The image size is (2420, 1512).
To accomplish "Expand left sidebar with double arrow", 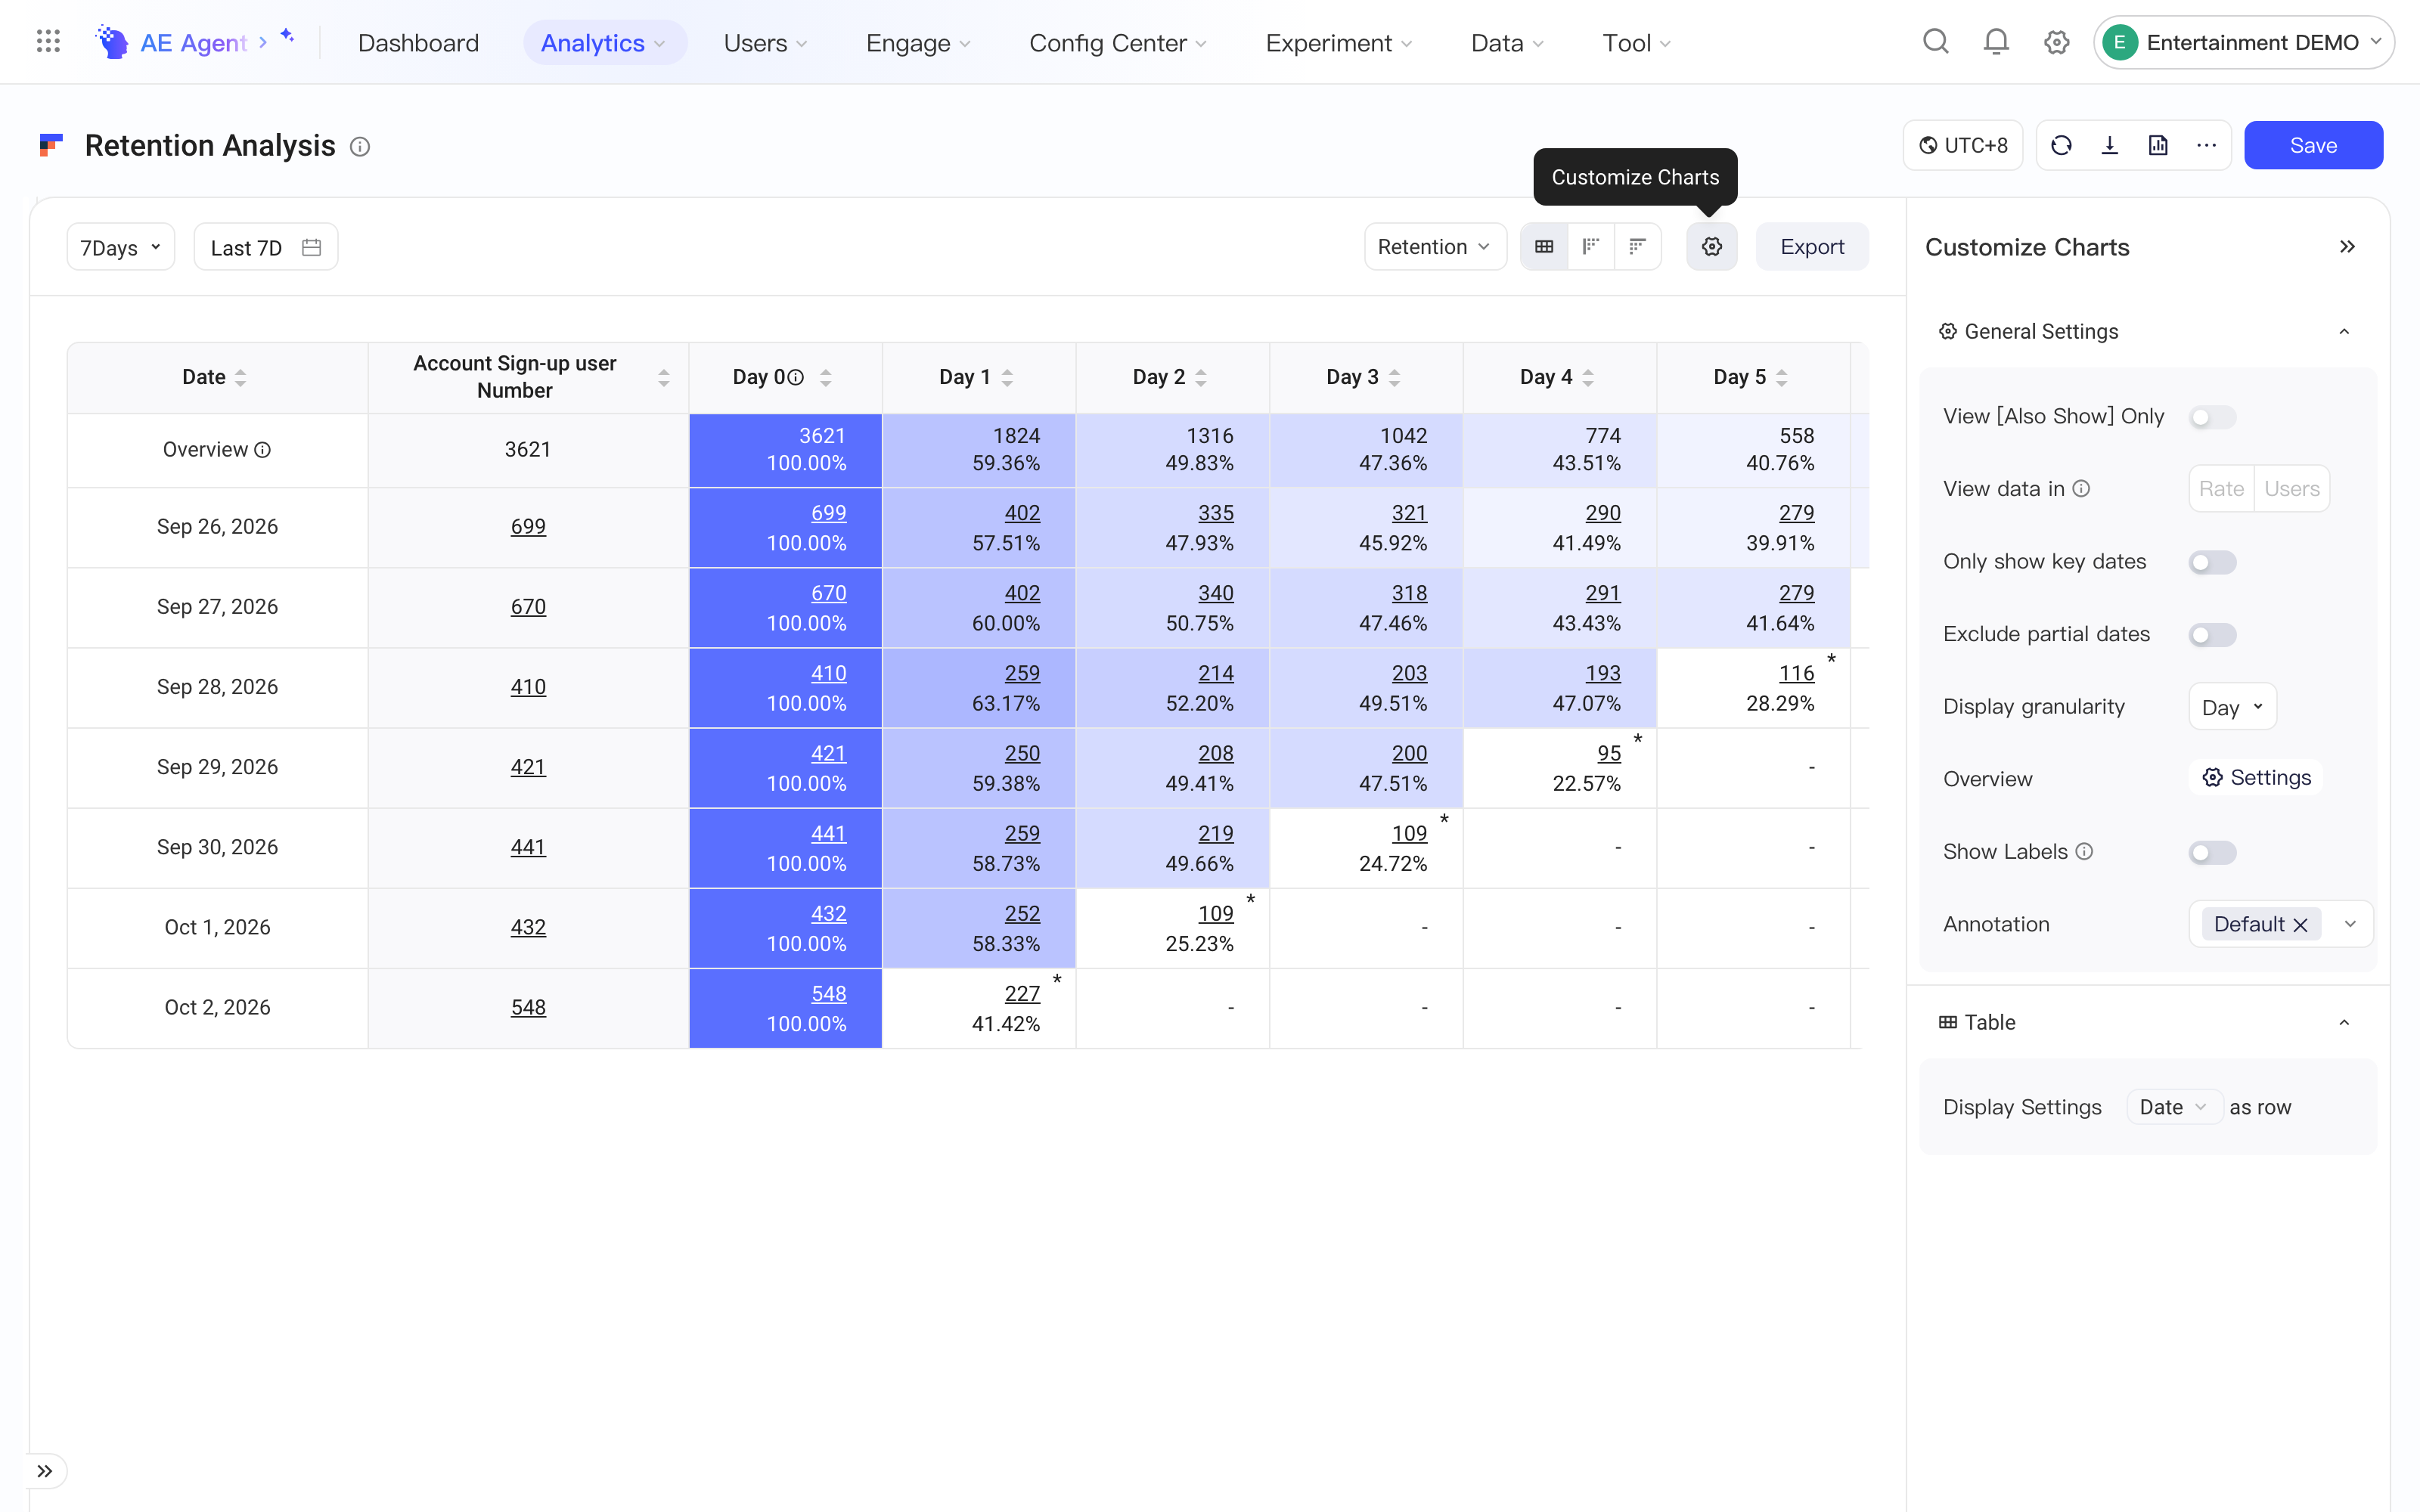I will (x=45, y=1471).
